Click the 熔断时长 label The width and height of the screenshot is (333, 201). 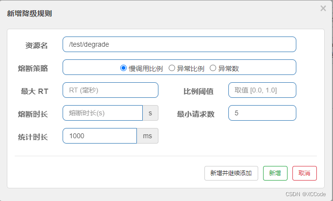click(x=33, y=114)
